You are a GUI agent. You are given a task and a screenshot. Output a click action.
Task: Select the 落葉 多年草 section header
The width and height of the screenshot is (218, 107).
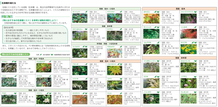click(x=180, y=58)
